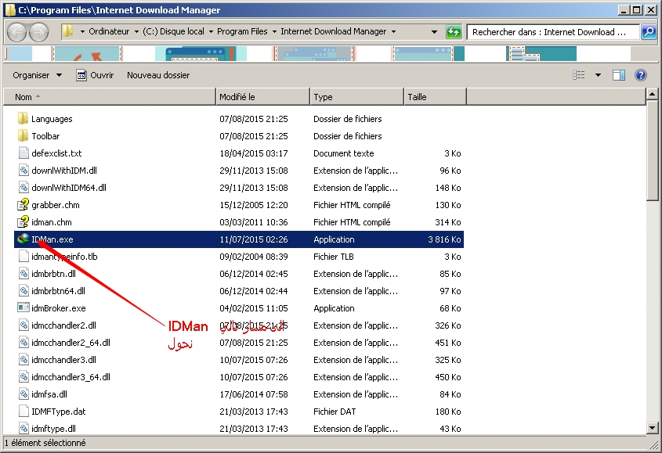The width and height of the screenshot is (662, 453).
Task: Click the 3 816 Ko size cell
Action: pos(444,239)
